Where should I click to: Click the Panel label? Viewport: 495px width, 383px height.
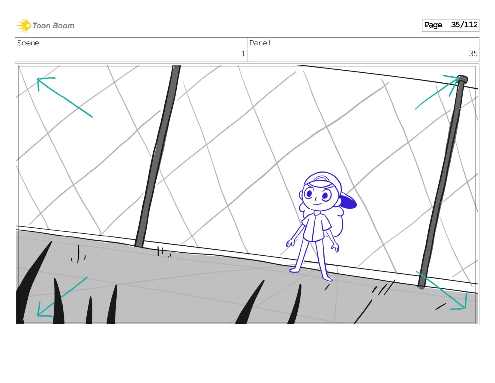pyautogui.click(x=260, y=43)
